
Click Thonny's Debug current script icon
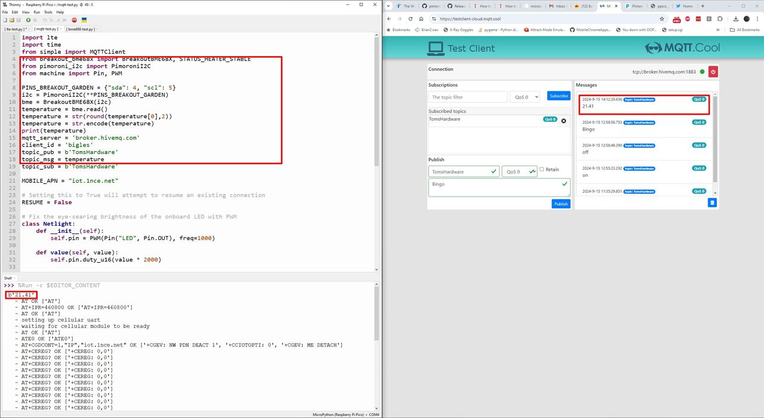tap(35, 20)
